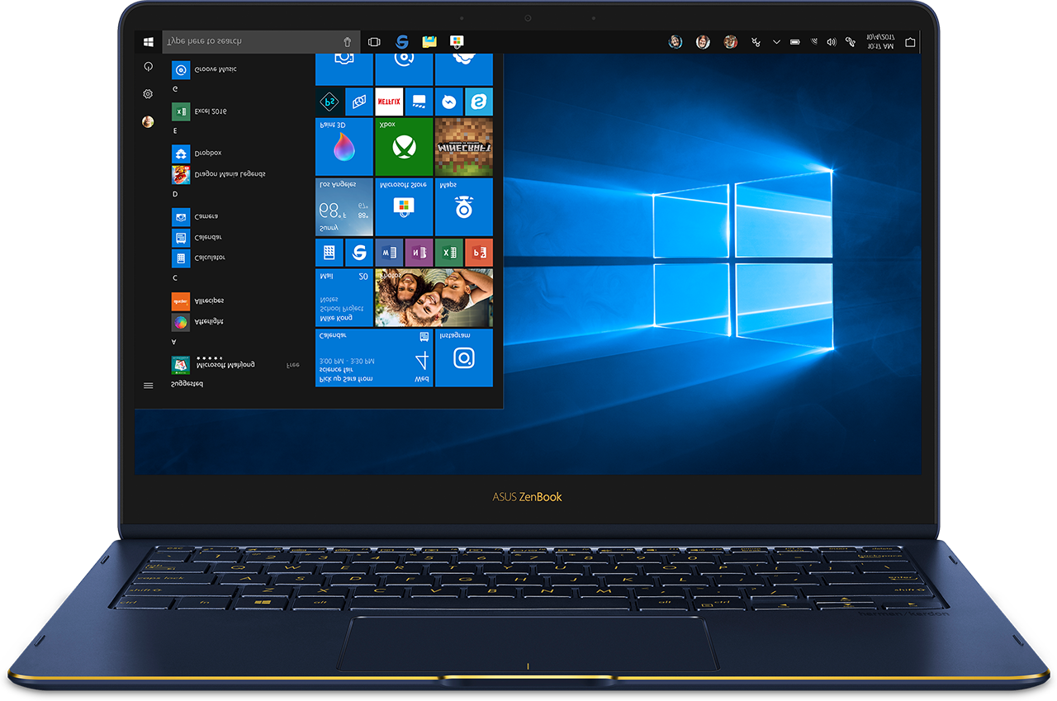Launch Edge from the taskbar
The width and height of the screenshot is (1057, 701).
(x=402, y=41)
